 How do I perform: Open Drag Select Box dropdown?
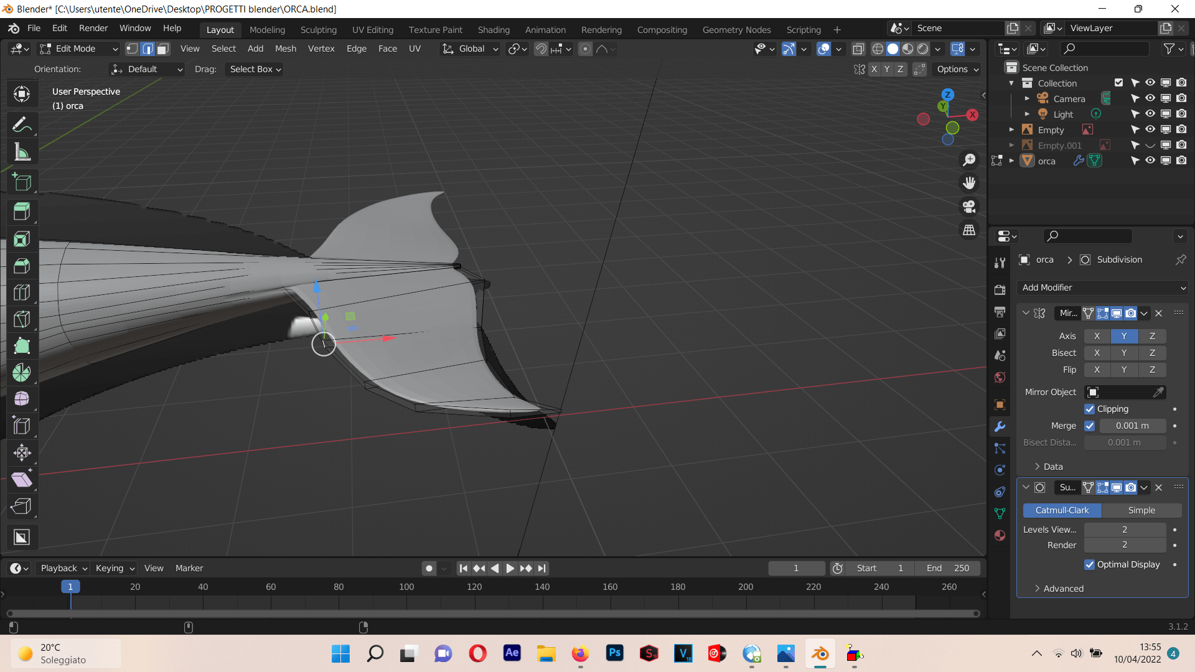[x=255, y=69]
